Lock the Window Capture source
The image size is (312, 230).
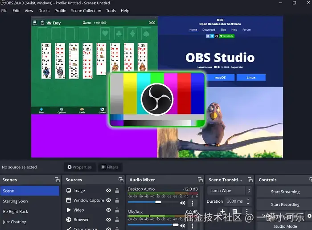[x=117, y=200]
